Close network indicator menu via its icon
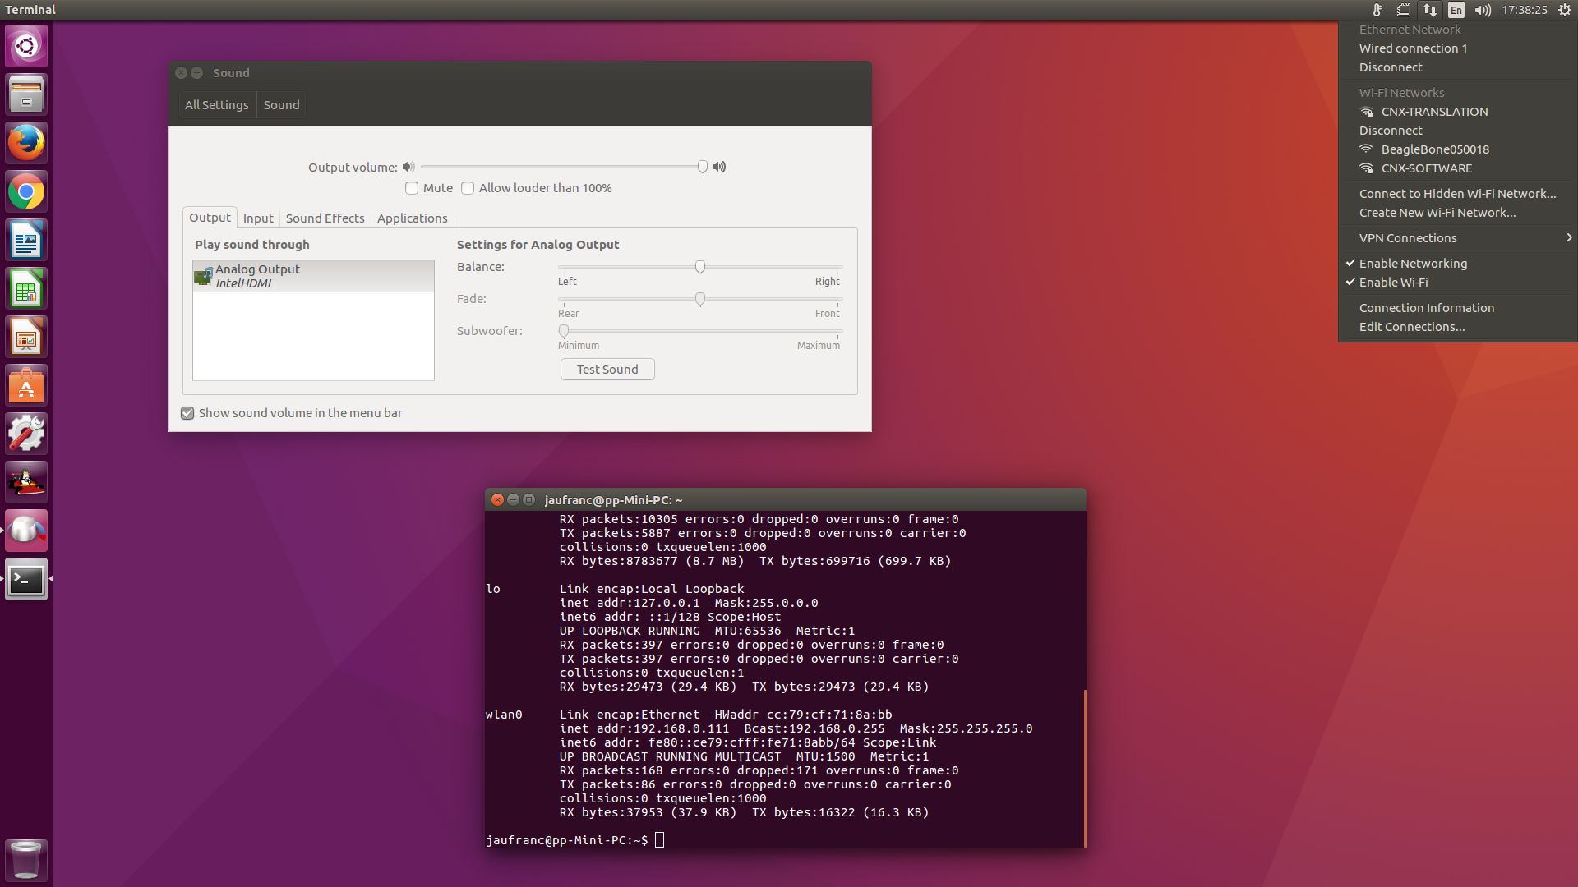The width and height of the screenshot is (1578, 887). point(1430,10)
